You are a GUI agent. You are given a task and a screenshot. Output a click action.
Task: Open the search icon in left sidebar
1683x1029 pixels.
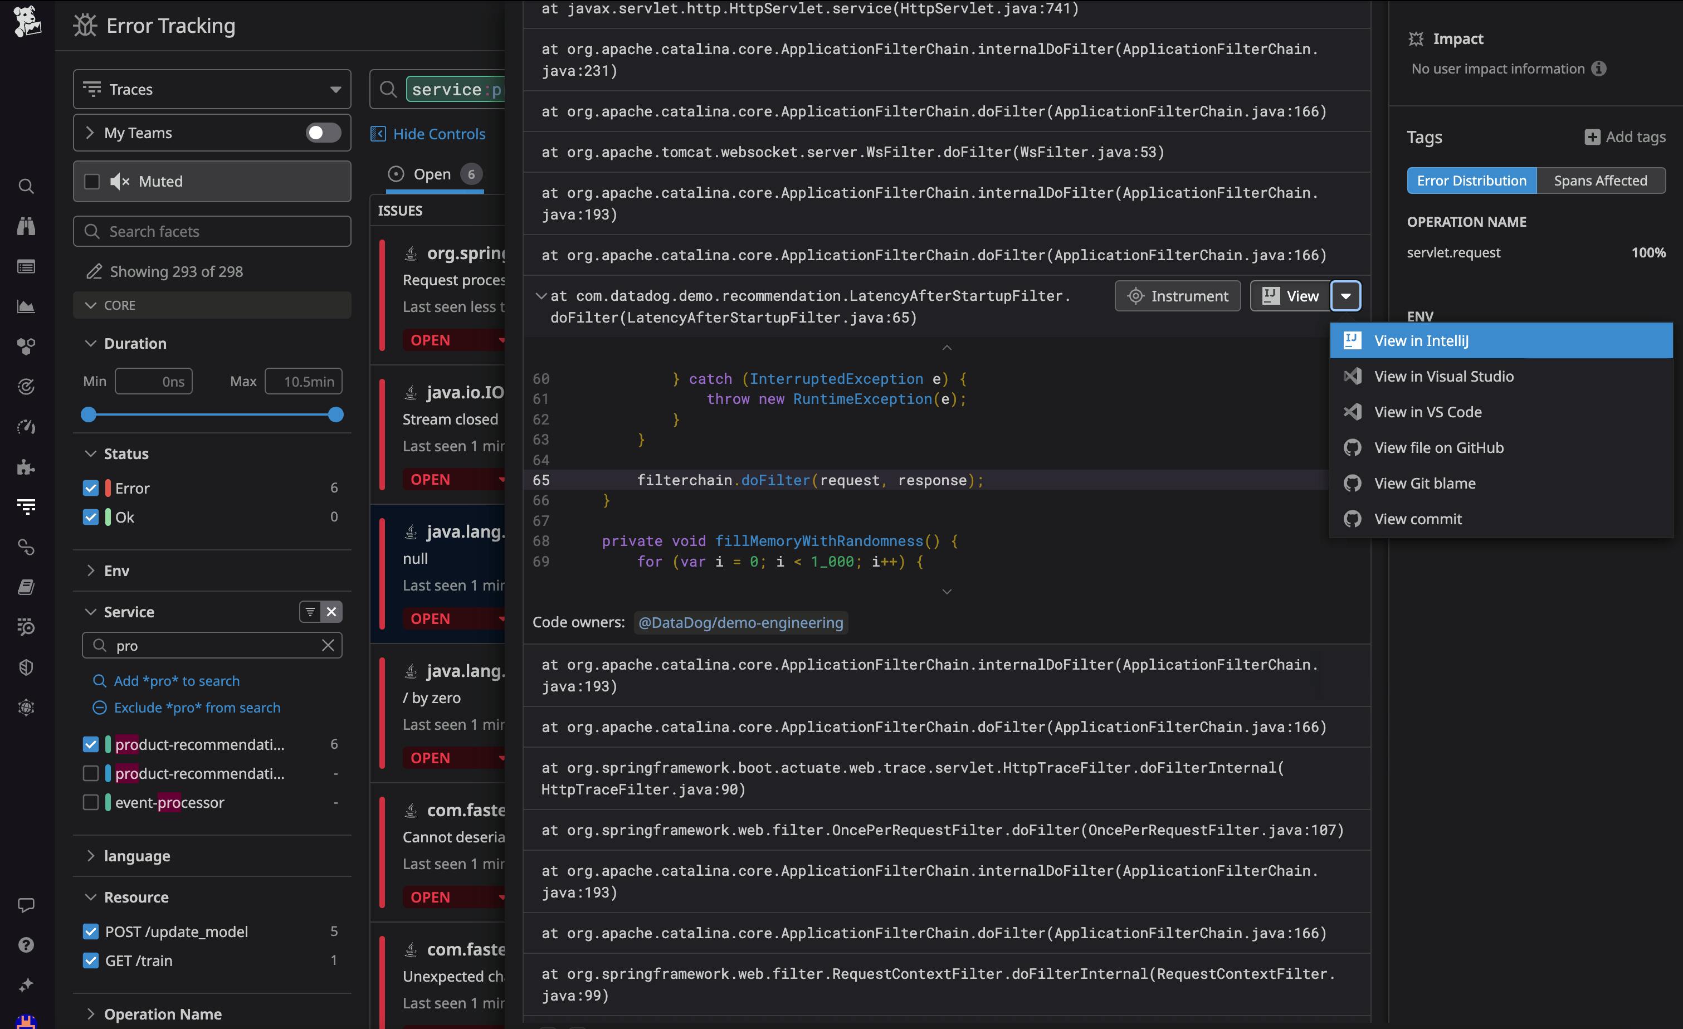click(26, 186)
